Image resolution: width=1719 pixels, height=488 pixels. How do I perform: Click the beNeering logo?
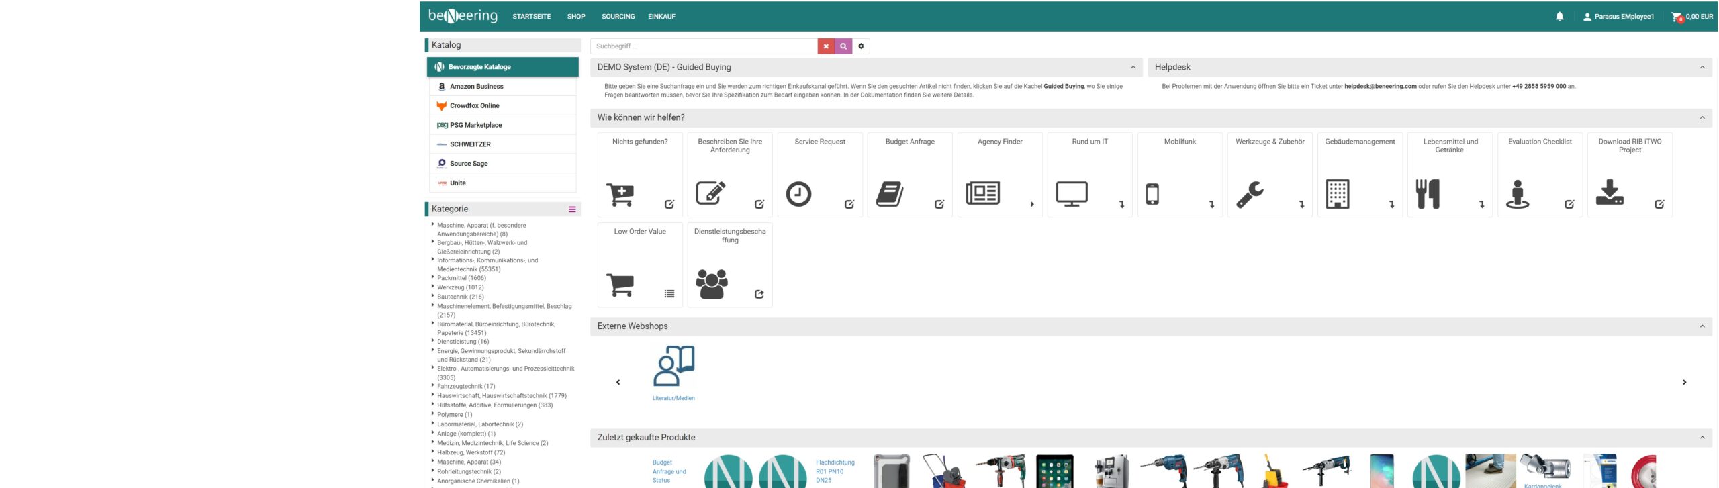coord(463,16)
